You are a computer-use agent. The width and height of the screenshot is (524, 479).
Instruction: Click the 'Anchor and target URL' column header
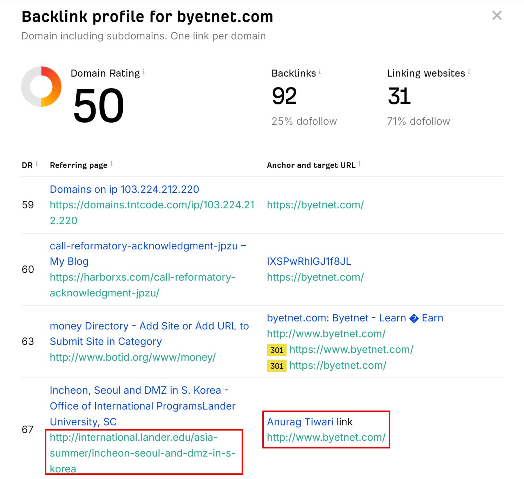(x=311, y=165)
